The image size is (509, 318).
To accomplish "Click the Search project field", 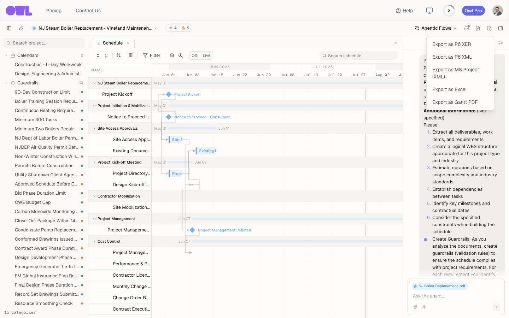I will 44,43.
